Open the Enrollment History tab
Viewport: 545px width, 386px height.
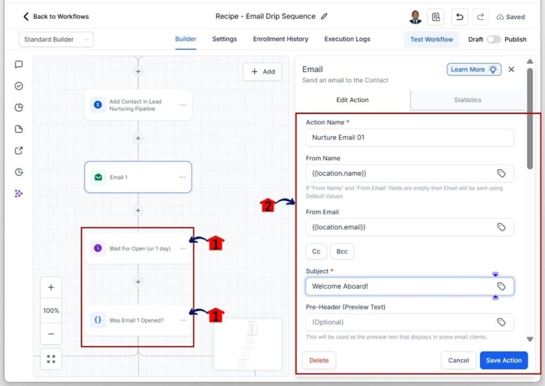(280, 39)
